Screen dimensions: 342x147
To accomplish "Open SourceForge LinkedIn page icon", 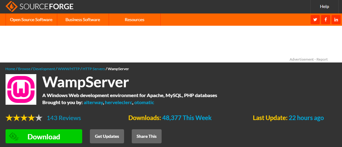I will click(x=336, y=20).
